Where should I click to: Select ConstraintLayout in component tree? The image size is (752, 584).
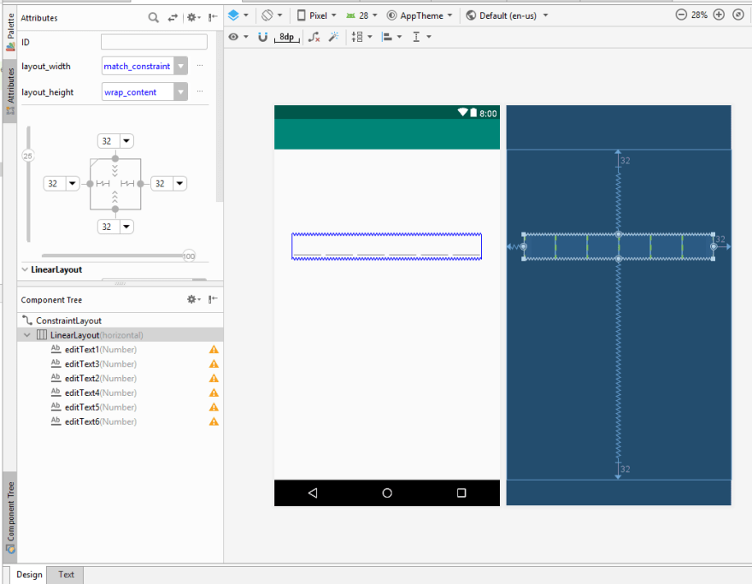[68, 321]
